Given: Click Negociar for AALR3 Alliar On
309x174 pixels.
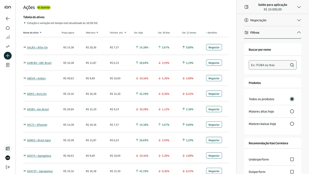Looking at the screenshot, I should point(214,47).
